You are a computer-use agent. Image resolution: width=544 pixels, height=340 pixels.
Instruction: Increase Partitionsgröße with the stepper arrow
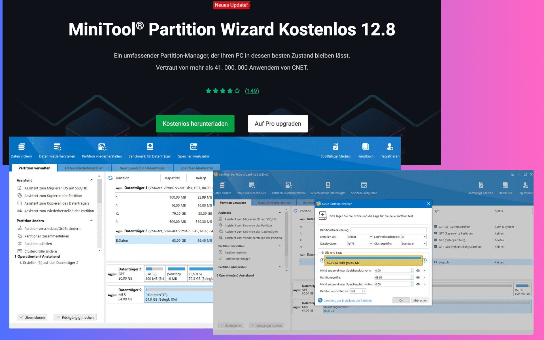[x=412, y=276]
